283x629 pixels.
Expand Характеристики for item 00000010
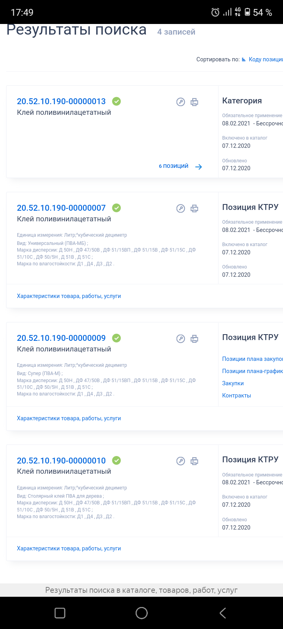(x=69, y=548)
